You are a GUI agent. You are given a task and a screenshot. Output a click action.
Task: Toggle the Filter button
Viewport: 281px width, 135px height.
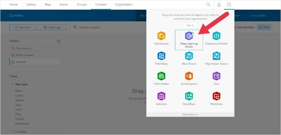264,27
